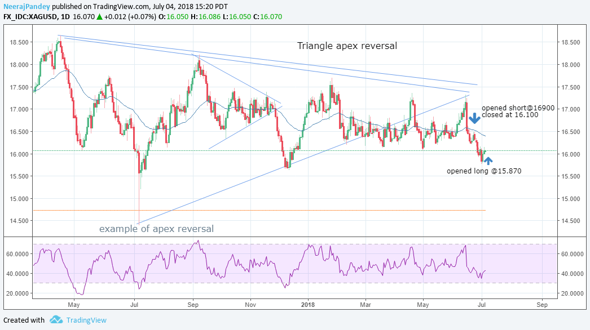The height and width of the screenshot is (330, 590).
Task: Click the TradingView cloud logo icon
Action: coord(56,320)
